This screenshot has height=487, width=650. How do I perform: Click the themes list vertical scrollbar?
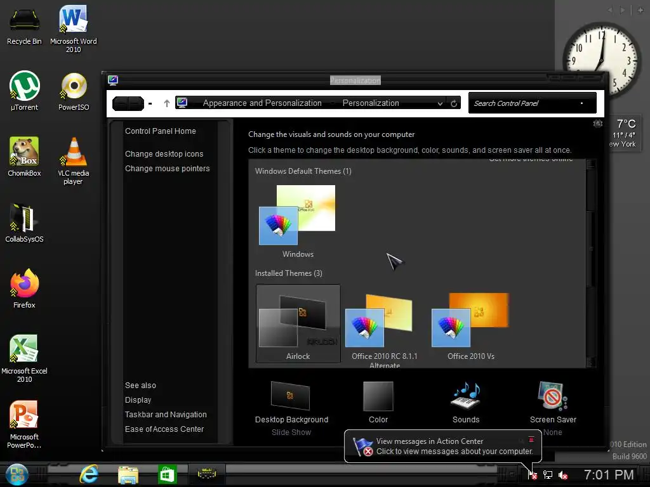pos(592,249)
